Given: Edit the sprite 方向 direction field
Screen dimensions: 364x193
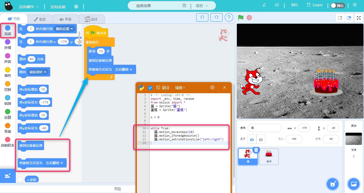Looking at the screenshot, I should pos(331,139).
